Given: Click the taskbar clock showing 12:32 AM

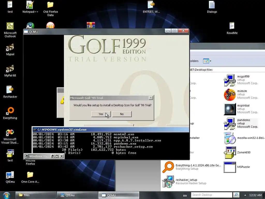Looking at the screenshot, I should coord(255,195).
